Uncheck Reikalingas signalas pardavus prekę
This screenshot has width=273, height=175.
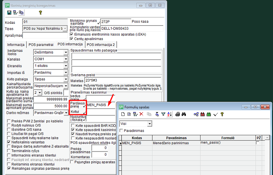point(9,168)
